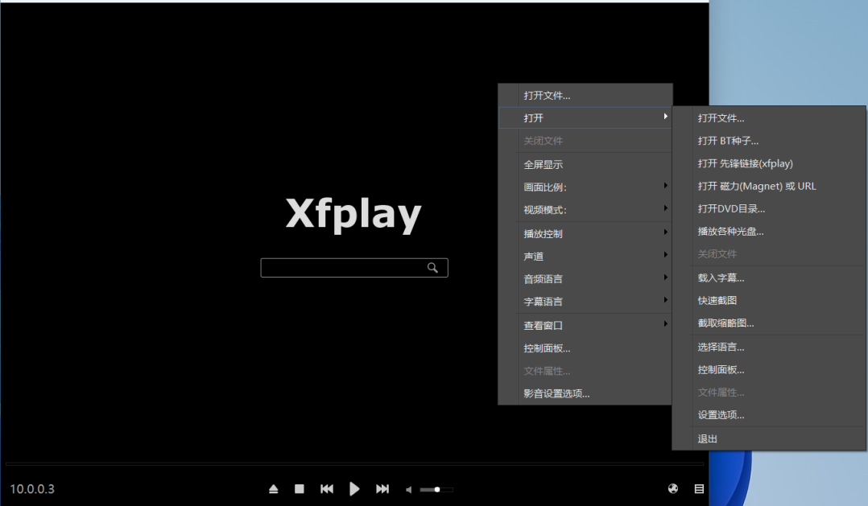Select the Eject disc icon
Image resolution: width=868 pixels, height=506 pixels.
point(273,488)
